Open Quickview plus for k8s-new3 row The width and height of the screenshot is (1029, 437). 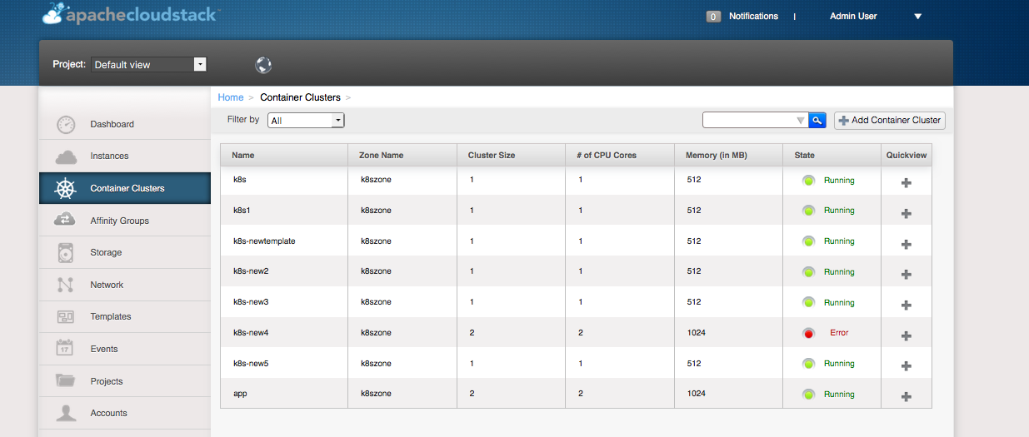pyautogui.click(x=907, y=305)
